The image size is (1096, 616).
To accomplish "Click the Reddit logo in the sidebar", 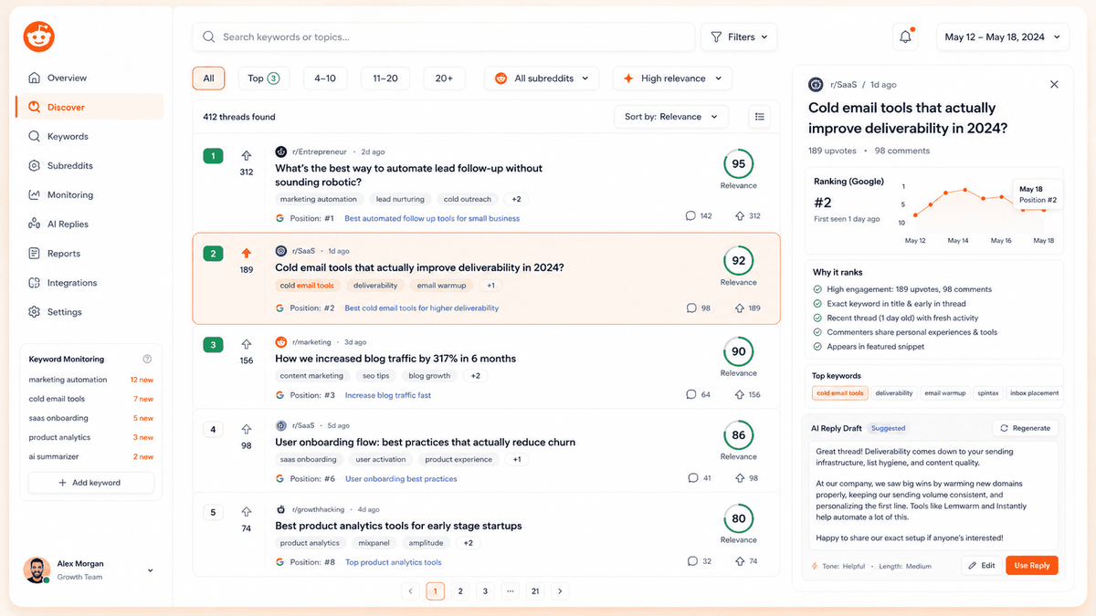I will click(x=39, y=37).
